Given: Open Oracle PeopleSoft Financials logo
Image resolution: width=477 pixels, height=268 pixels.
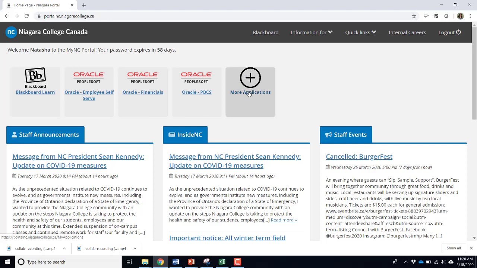Looking at the screenshot, I should [x=142, y=78].
